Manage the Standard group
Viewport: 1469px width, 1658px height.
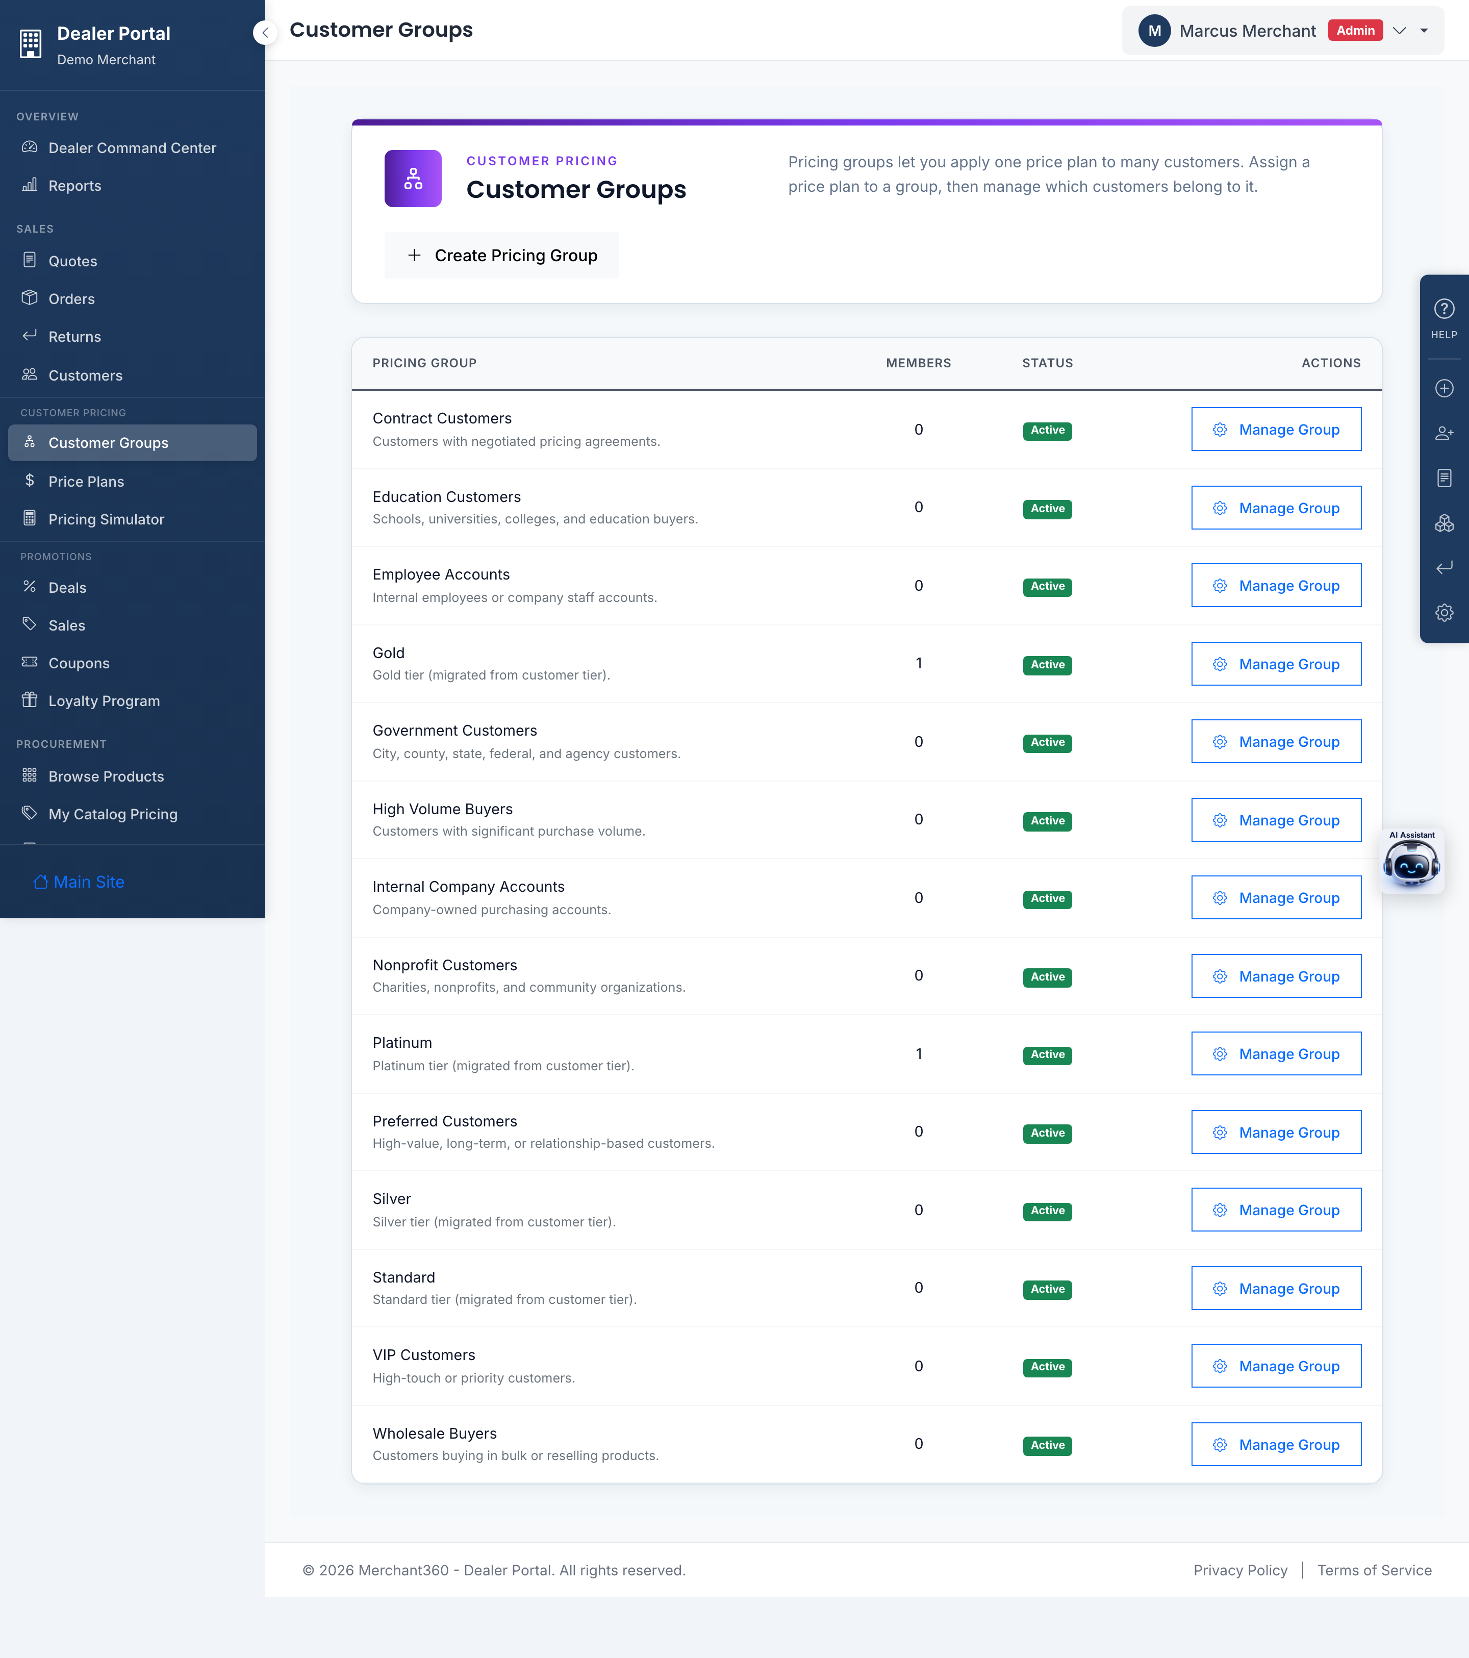click(1276, 1288)
